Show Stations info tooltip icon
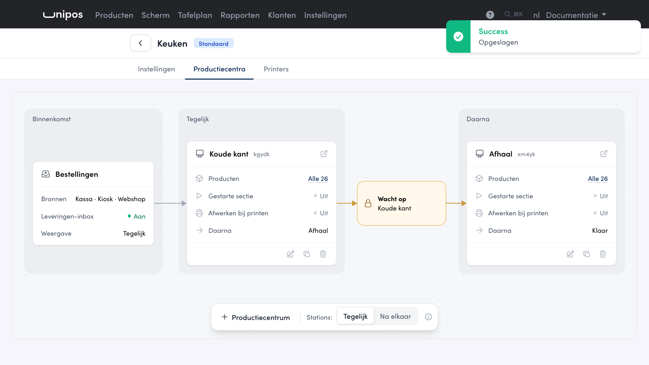The image size is (649, 365). click(428, 317)
